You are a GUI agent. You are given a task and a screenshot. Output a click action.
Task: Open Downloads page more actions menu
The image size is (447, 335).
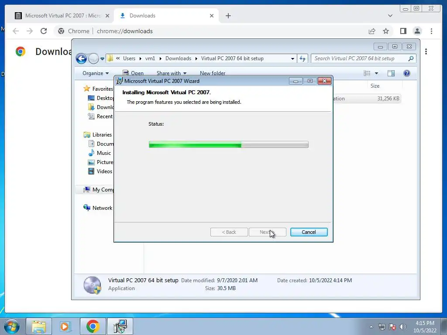426,51
